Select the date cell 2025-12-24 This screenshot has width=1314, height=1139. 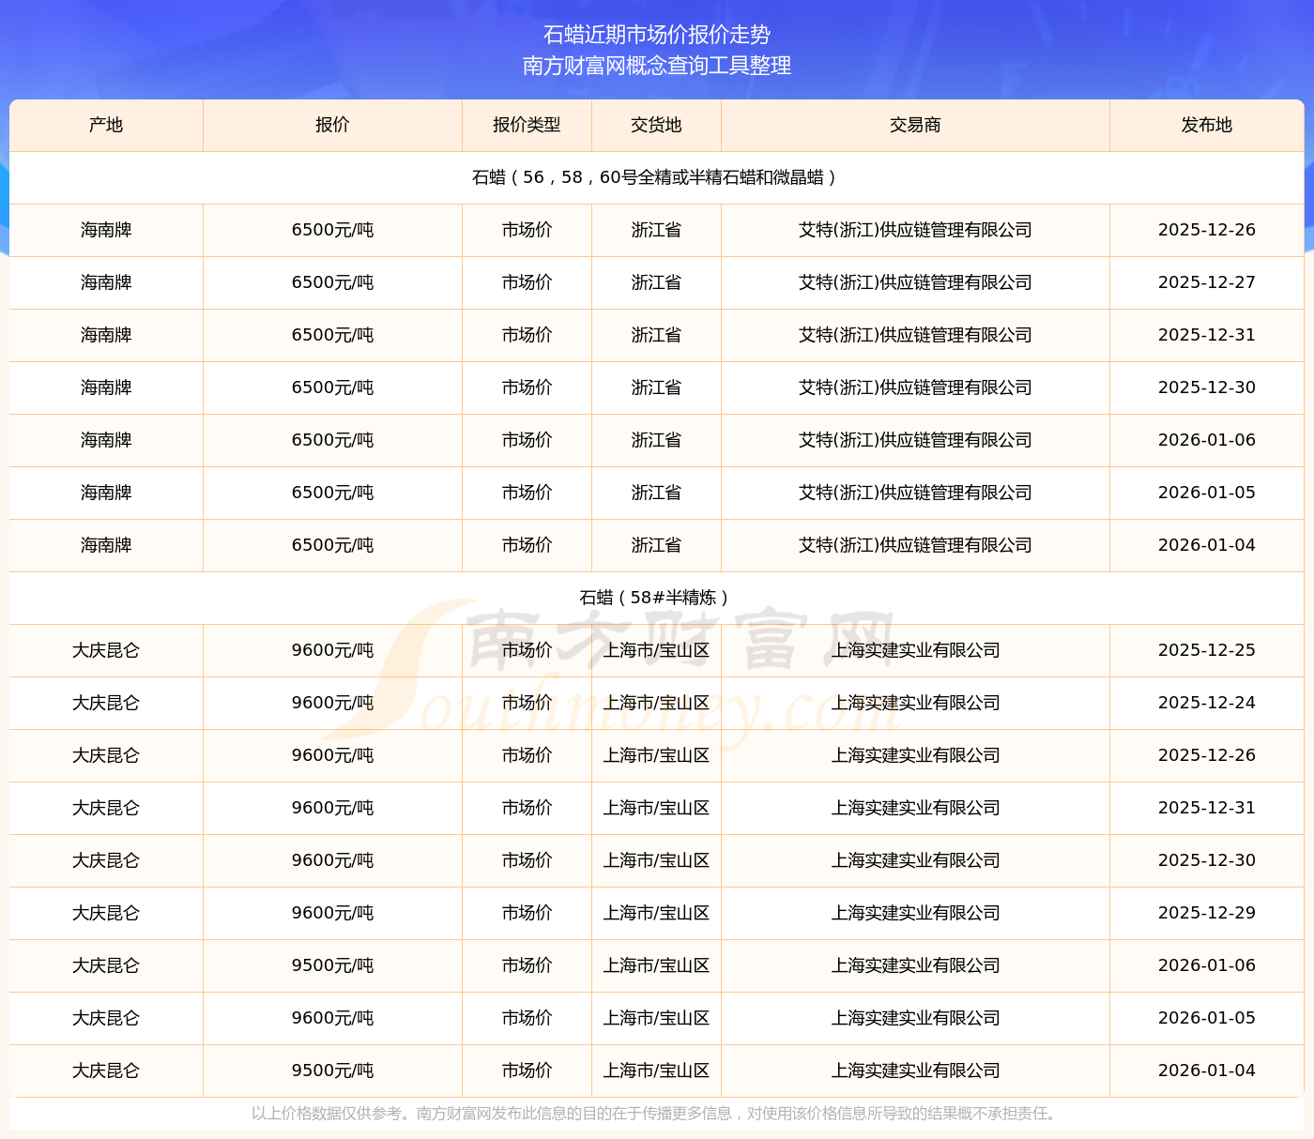point(1206,703)
